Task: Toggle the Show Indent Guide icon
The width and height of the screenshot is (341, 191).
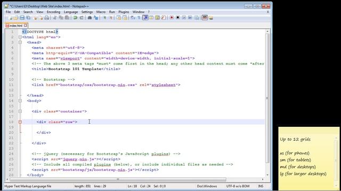Action: [x=145, y=18]
